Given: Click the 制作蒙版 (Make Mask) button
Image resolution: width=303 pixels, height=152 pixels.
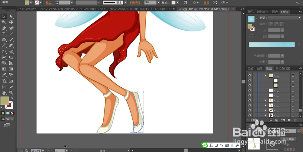Looking at the screenshot, I should click(288, 139).
